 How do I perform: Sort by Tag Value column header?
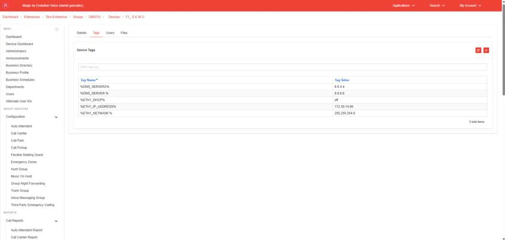[x=342, y=80]
